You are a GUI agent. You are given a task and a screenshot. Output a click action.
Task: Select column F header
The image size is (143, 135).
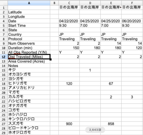132,3
